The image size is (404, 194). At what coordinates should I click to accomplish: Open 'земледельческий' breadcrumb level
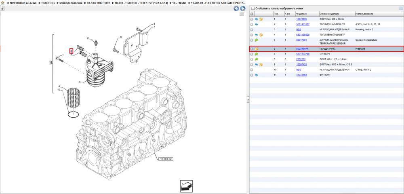pyautogui.click(x=72, y=3)
